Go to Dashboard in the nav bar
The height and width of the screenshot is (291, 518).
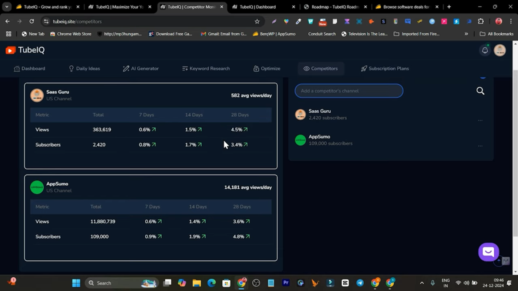tap(30, 69)
